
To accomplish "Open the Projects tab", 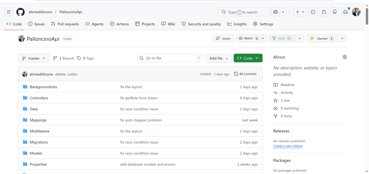I will click(145, 24).
